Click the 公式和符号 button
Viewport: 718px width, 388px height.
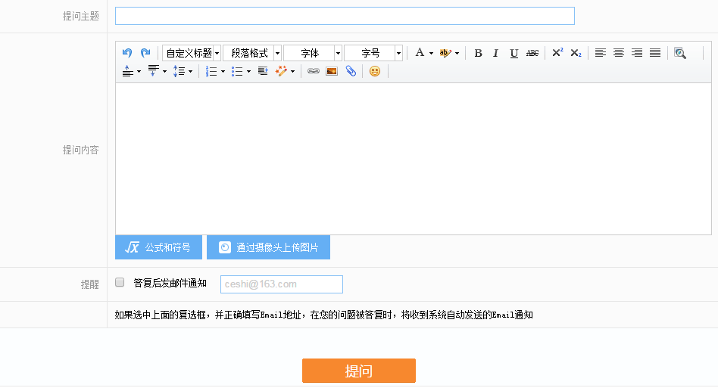pyautogui.click(x=159, y=247)
